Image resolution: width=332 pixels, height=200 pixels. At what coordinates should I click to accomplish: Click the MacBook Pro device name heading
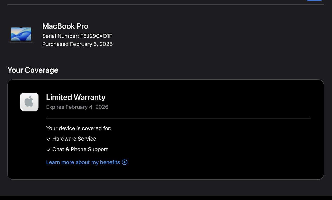click(x=65, y=26)
